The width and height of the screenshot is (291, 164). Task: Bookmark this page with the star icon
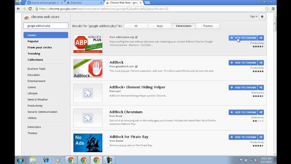tap(267, 9)
